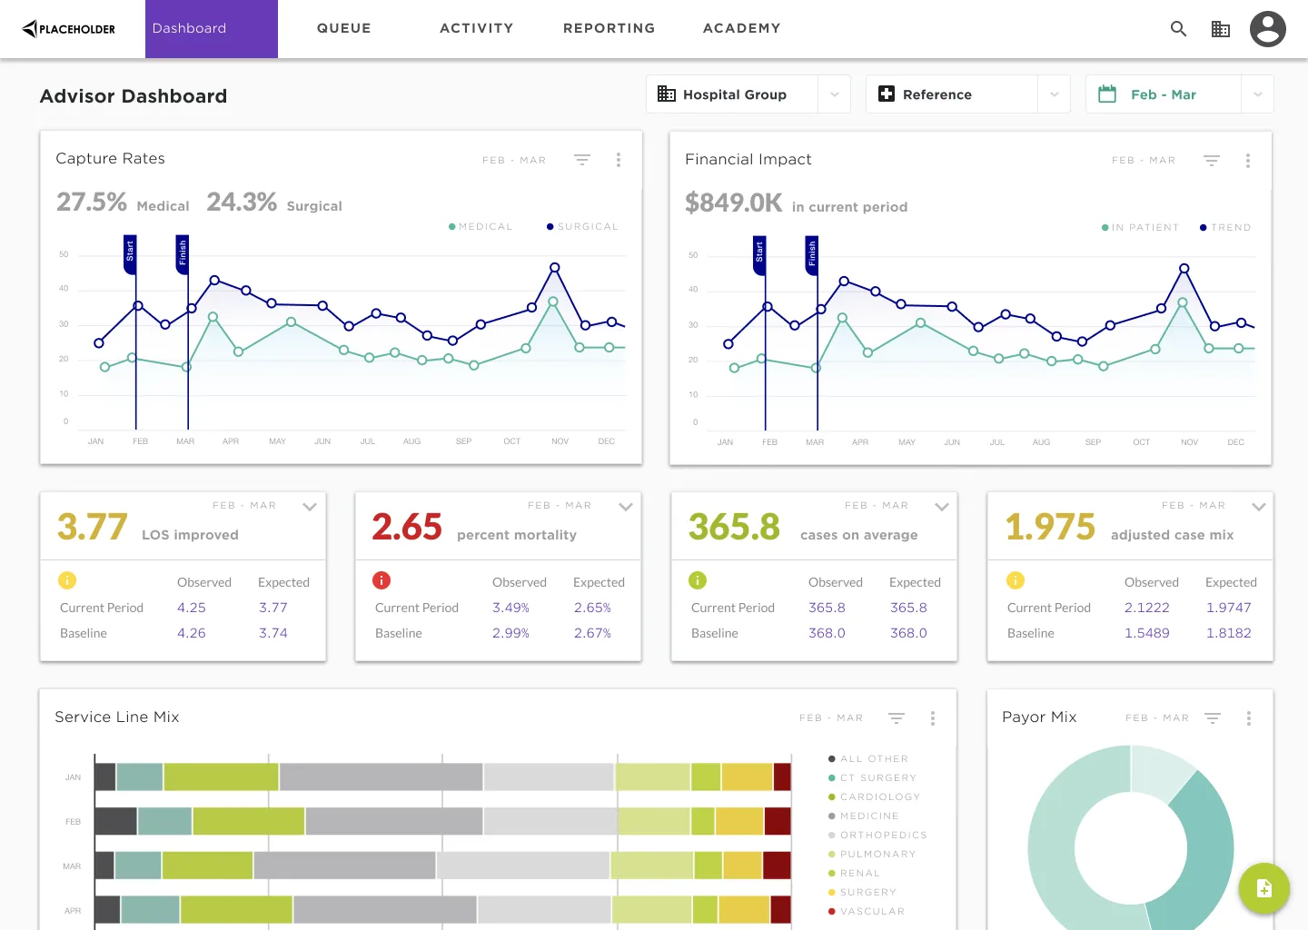
Task: Click the Start marker in Financial Impact chart
Action: [x=759, y=255]
